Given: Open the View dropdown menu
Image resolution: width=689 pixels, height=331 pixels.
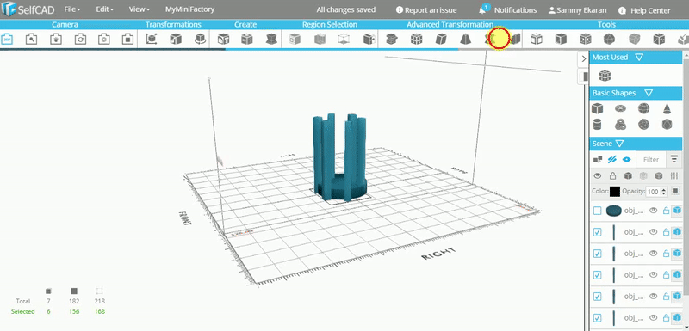Looking at the screenshot, I should click(x=140, y=9).
